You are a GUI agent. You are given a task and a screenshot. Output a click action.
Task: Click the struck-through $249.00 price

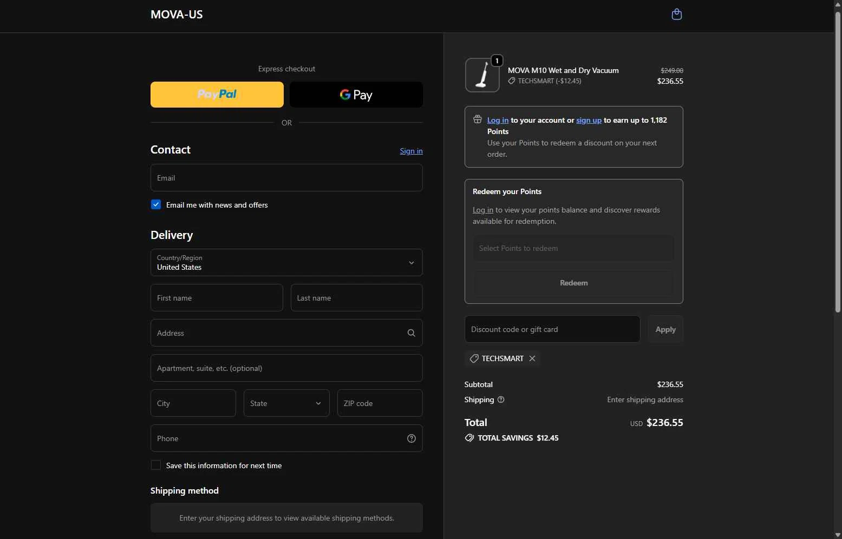(x=672, y=70)
